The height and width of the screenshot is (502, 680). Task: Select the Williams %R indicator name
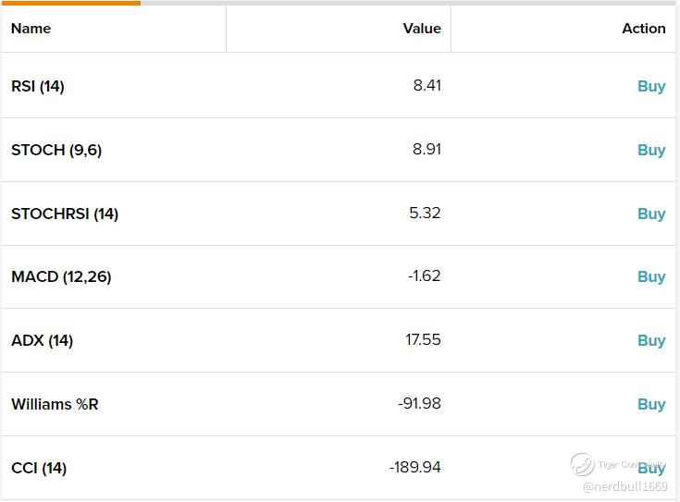55,404
